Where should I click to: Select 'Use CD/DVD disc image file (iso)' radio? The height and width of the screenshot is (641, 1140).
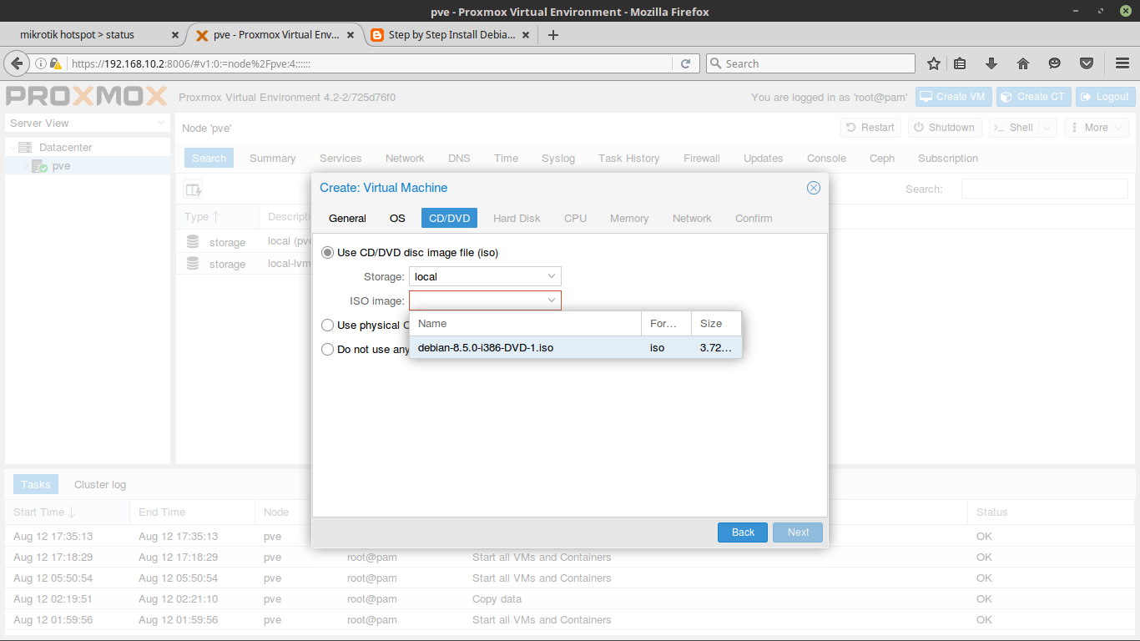(328, 252)
